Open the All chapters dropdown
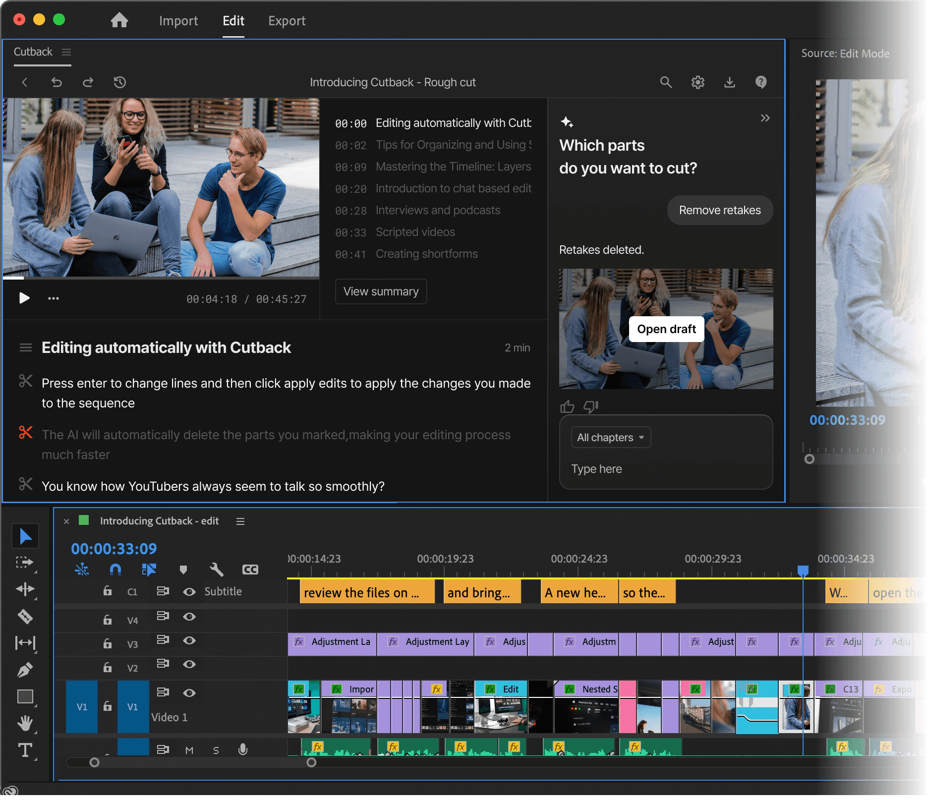The image size is (929, 803). tap(610, 437)
